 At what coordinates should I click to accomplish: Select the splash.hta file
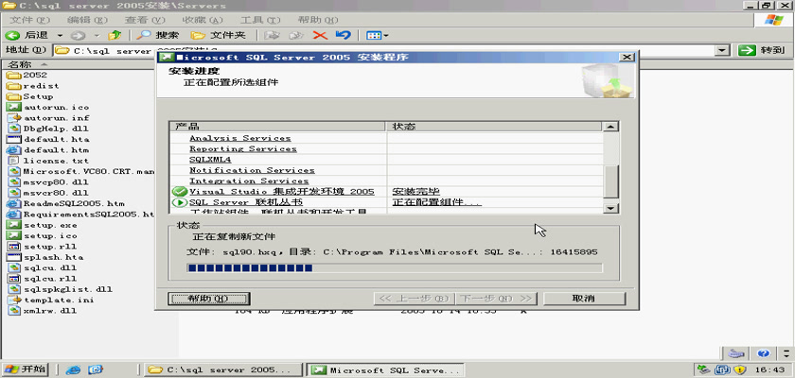point(45,257)
